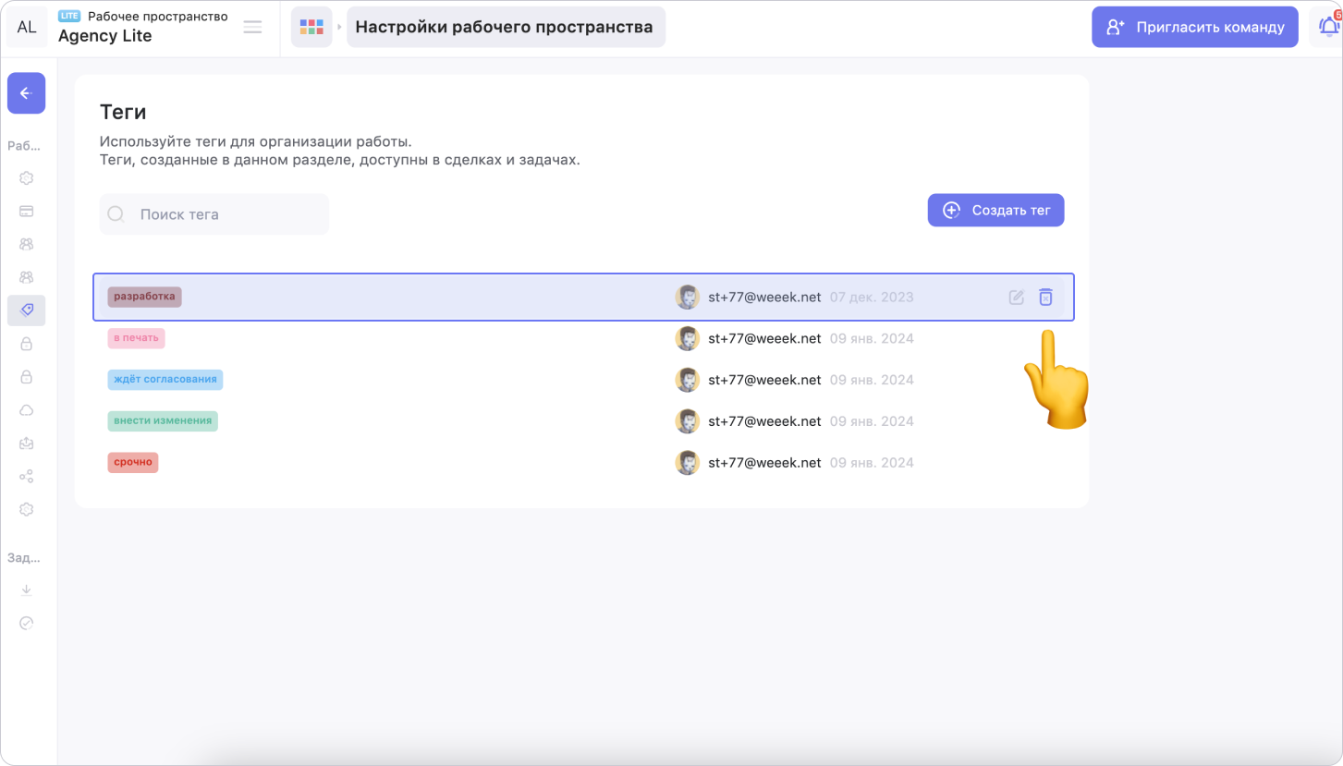Open the Tags section icon in sidebar
The width and height of the screenshot is (1343, 766).
point(26,310)
